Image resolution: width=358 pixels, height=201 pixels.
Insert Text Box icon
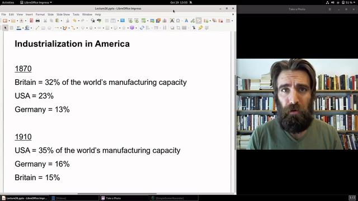coord(172,21)
